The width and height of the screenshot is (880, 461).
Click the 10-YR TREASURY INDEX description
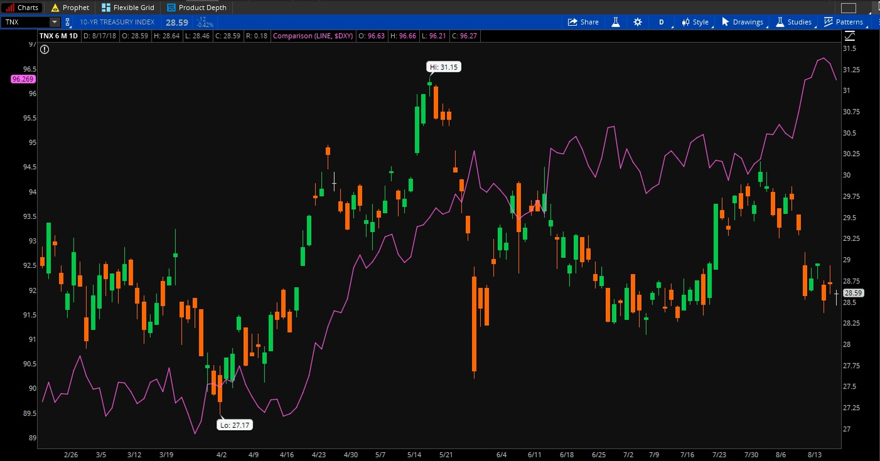(118, 22)
